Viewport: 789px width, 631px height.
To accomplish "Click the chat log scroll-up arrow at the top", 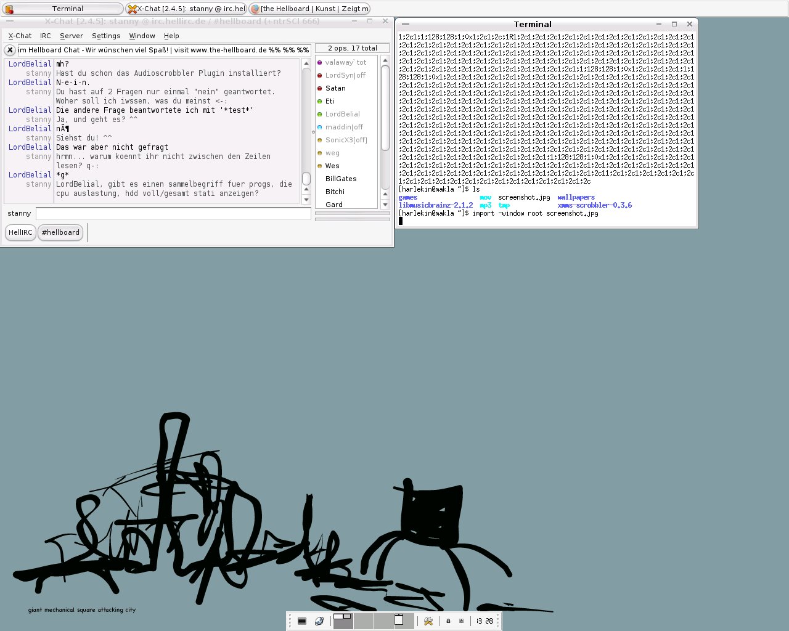I will point(306,63).
